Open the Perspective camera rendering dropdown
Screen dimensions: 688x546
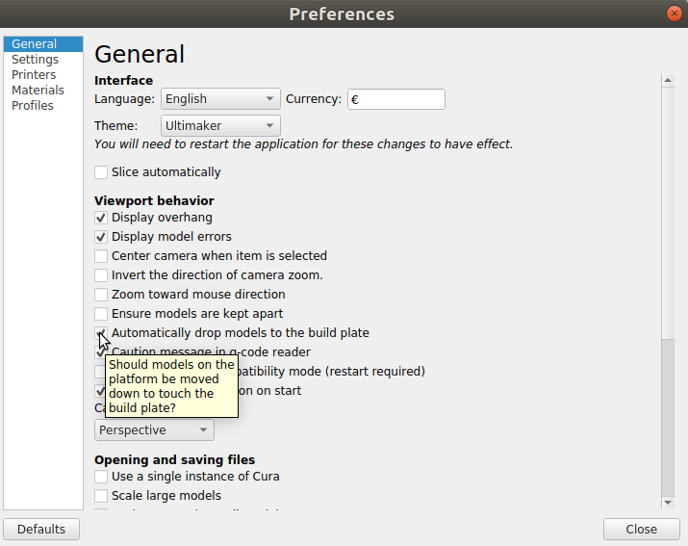click(155, 430)
